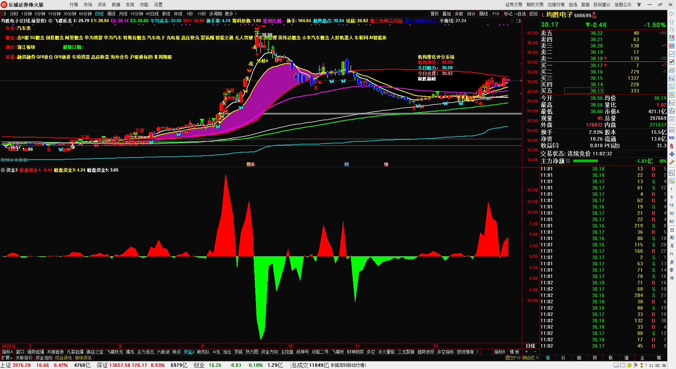Viewport: 676px width, 369px height.
Task: Click the 资金流向 button
Action: coord(44,358)
